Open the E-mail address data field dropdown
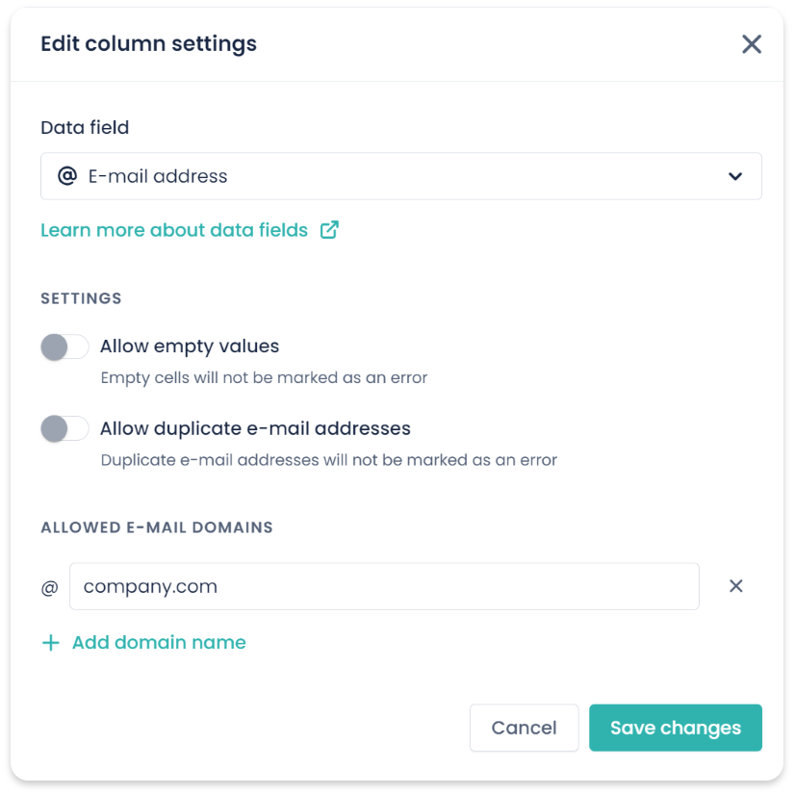Screen dimensions: 794x795 coord(401,176)
